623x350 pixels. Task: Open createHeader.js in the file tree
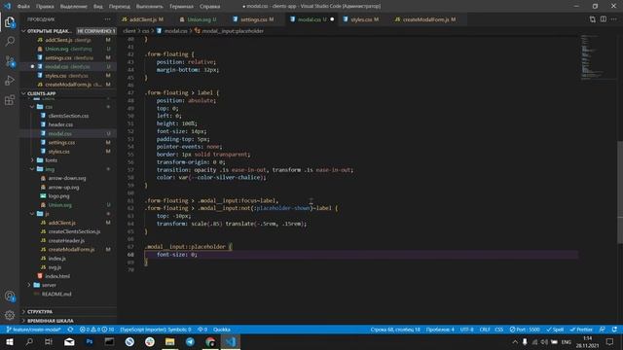66,240
